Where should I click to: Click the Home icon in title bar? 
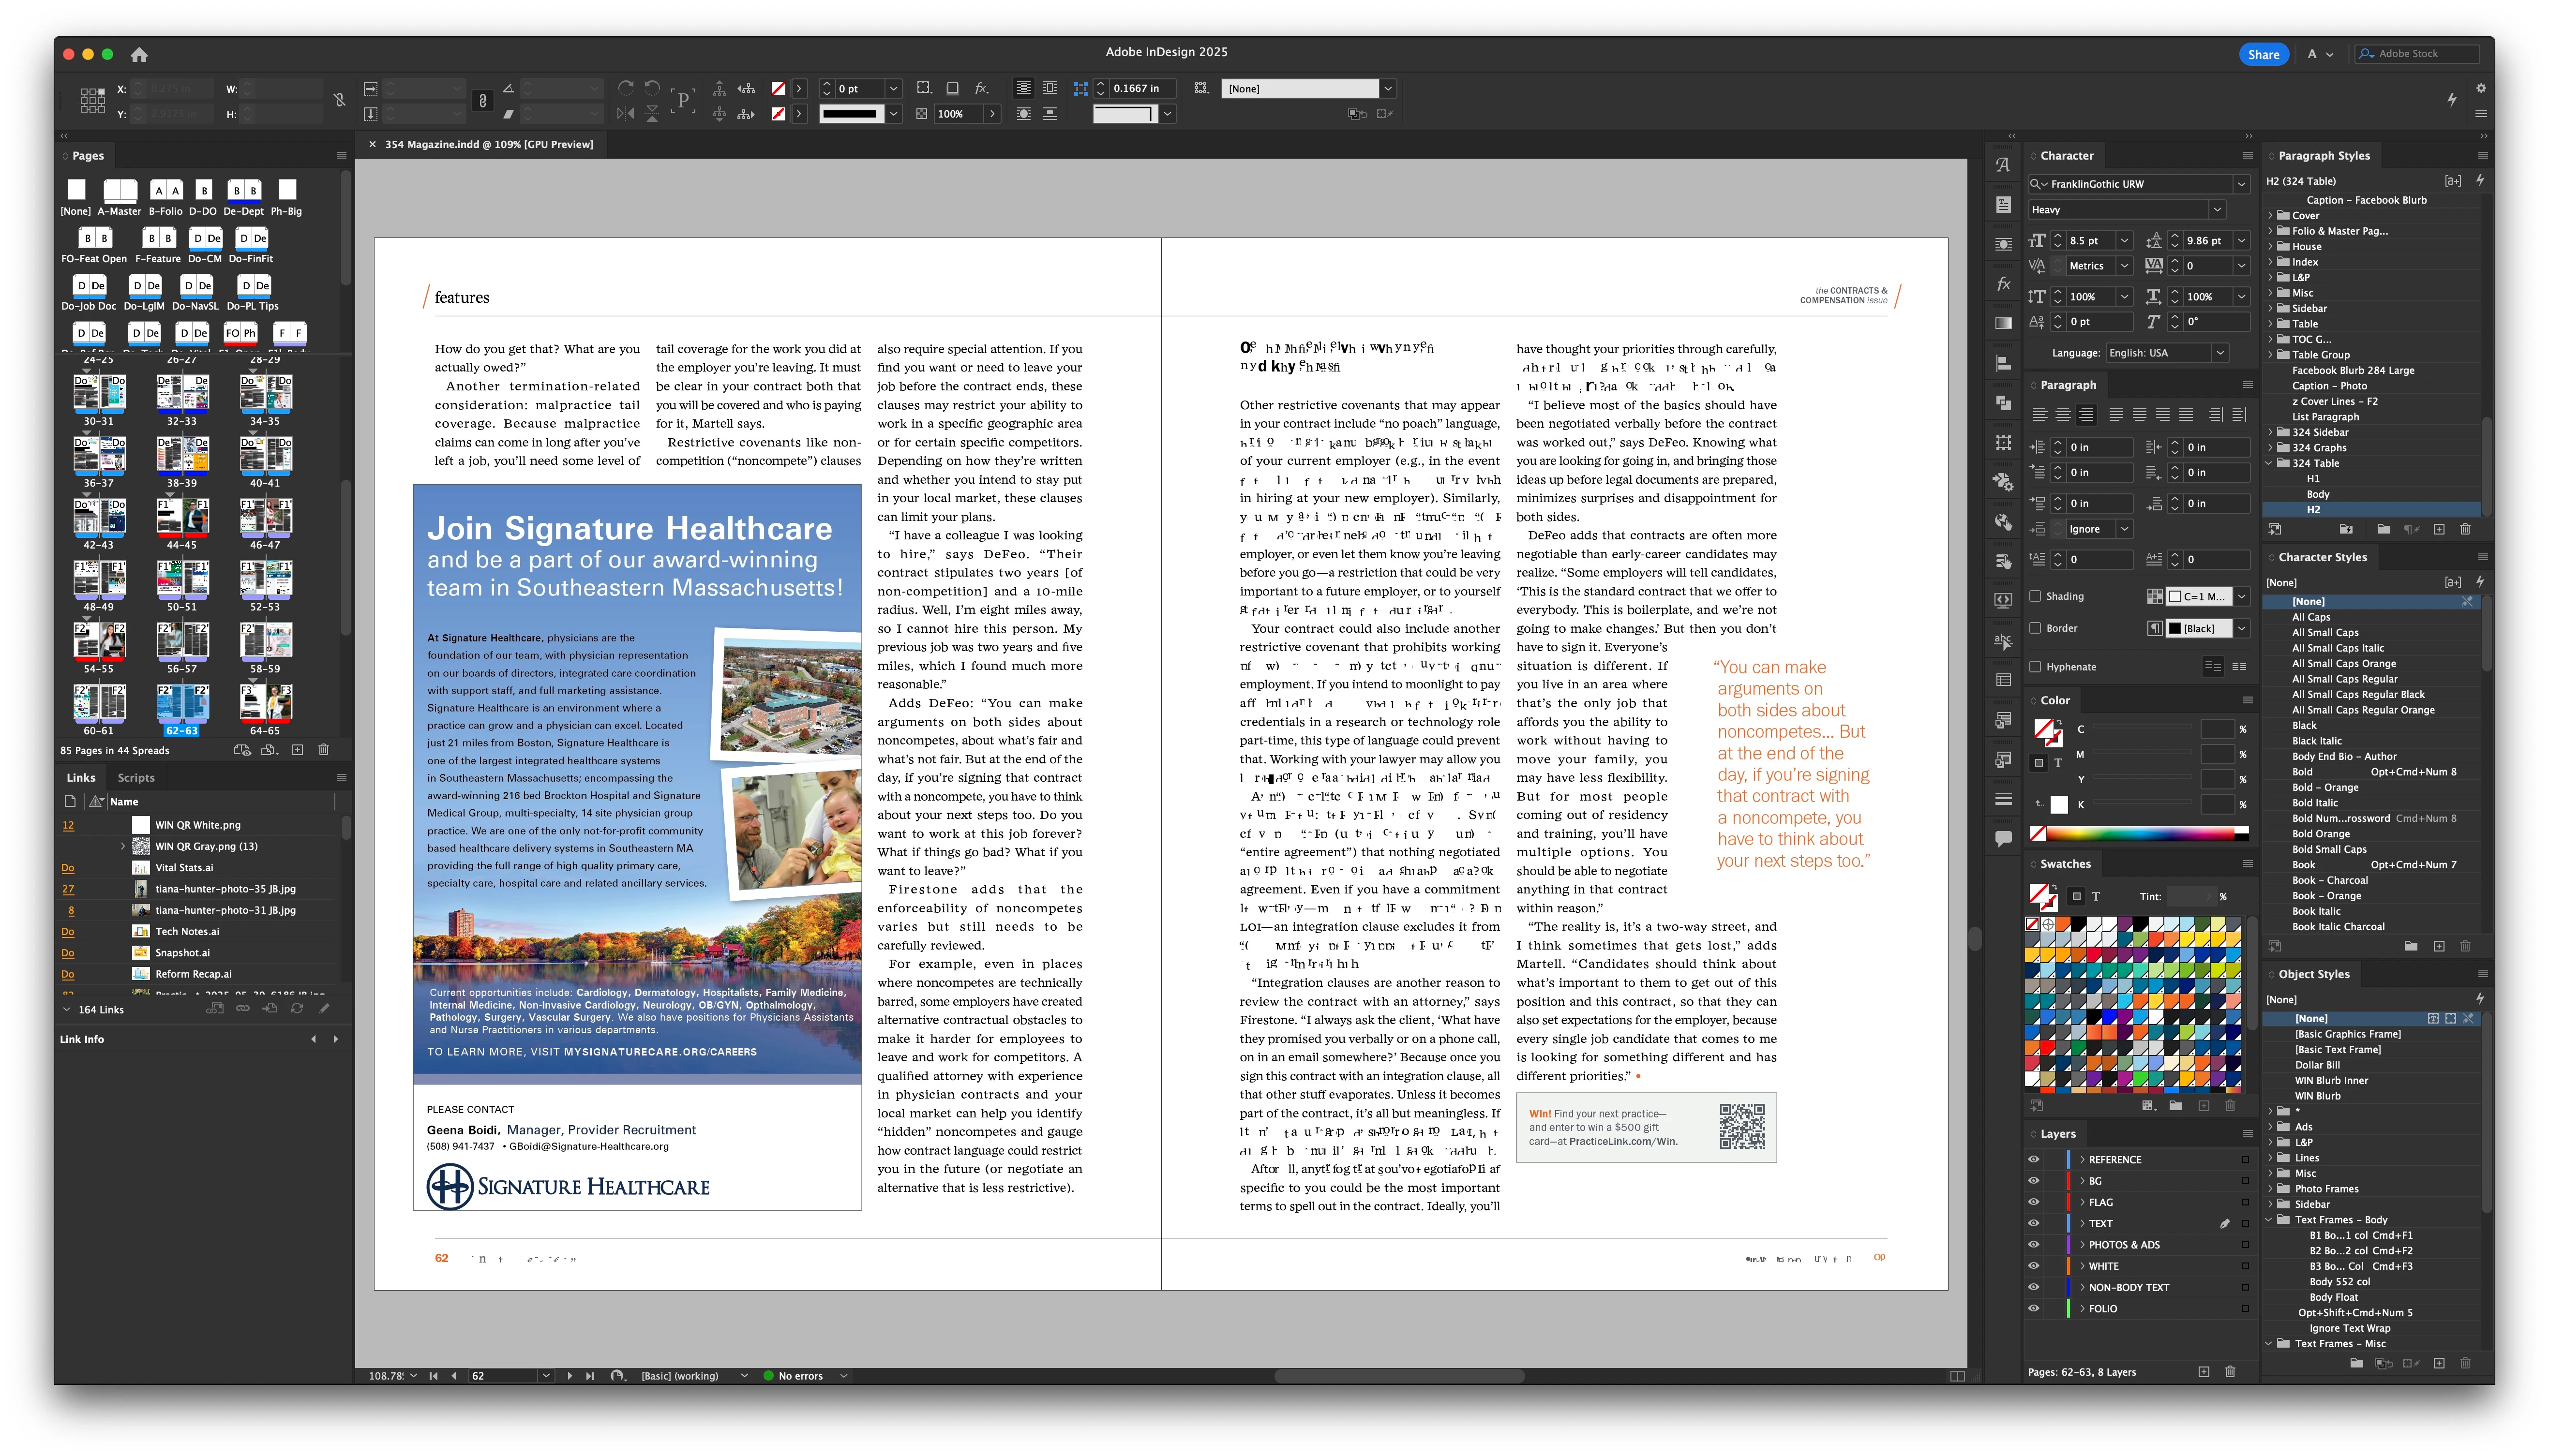point(139,54)
